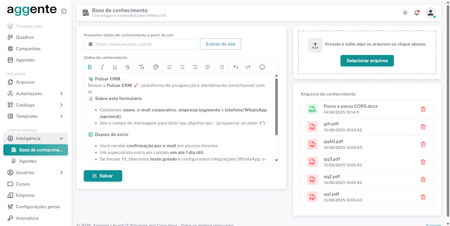The width and height of the screenshot is (450, 226).
Task: Undo last edit in editor
Action: pos(236,67)
